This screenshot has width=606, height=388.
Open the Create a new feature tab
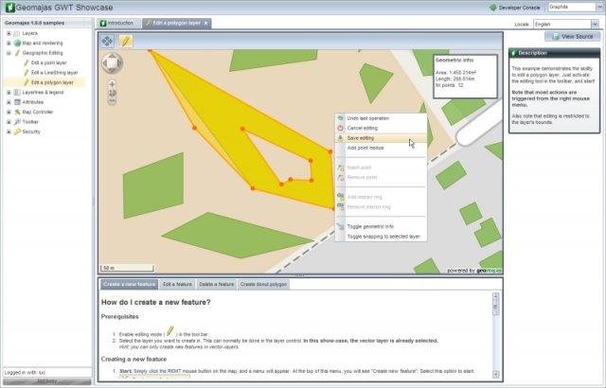tap(129, 284)
